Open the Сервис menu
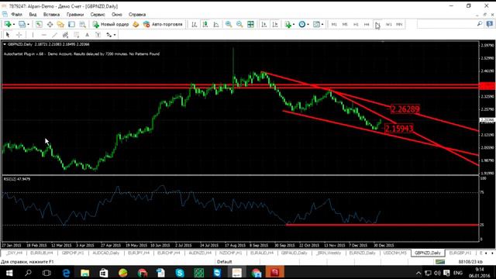The image size is (496, 279). [x=98, y=15]
